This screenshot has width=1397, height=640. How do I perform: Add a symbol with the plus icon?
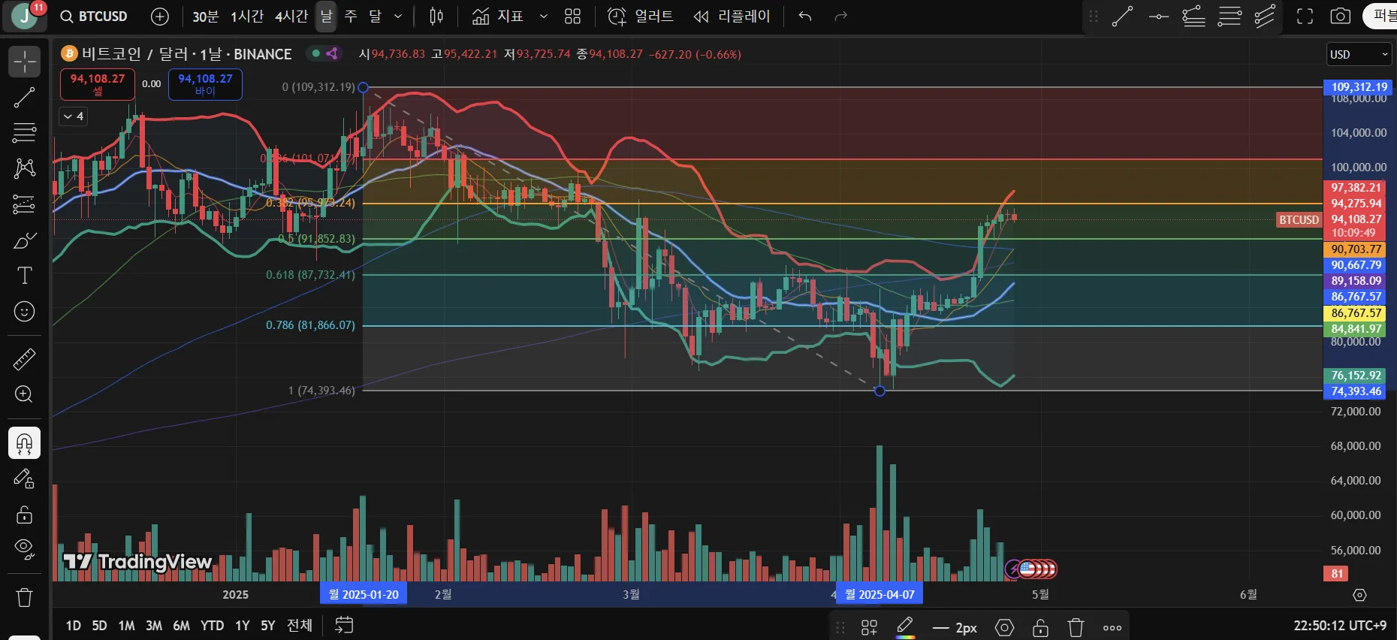(160, 17)
